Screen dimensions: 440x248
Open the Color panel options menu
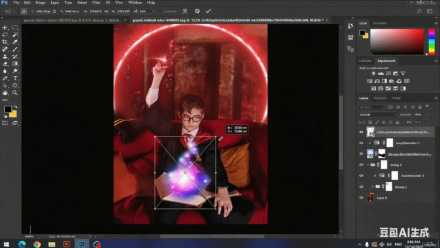tap(436, 23)
